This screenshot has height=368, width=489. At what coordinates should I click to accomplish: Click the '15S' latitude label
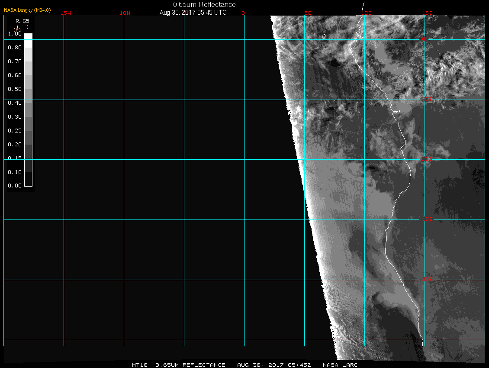coord(428,219)
